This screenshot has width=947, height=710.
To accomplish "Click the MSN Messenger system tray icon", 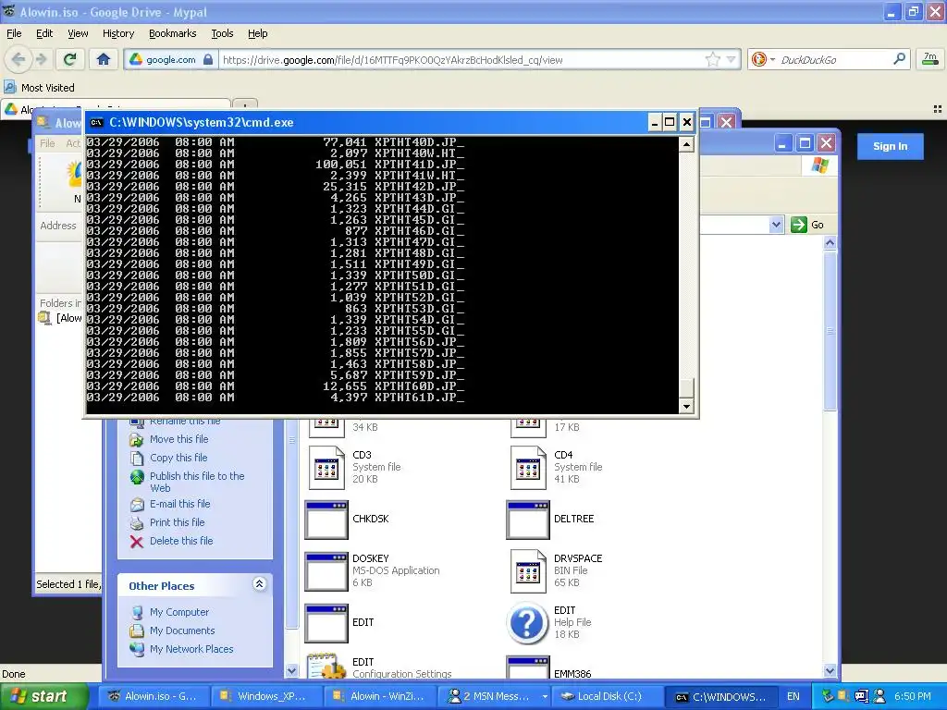I will pyautogui.click(x=879, y=696).
